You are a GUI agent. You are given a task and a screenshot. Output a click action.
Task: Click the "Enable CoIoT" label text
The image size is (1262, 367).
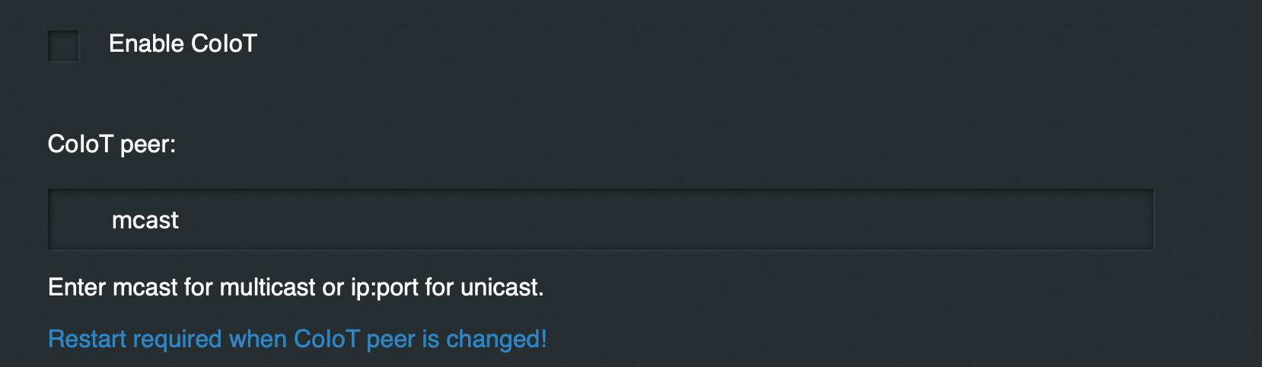pyautogui.click(x=183, y=44)
